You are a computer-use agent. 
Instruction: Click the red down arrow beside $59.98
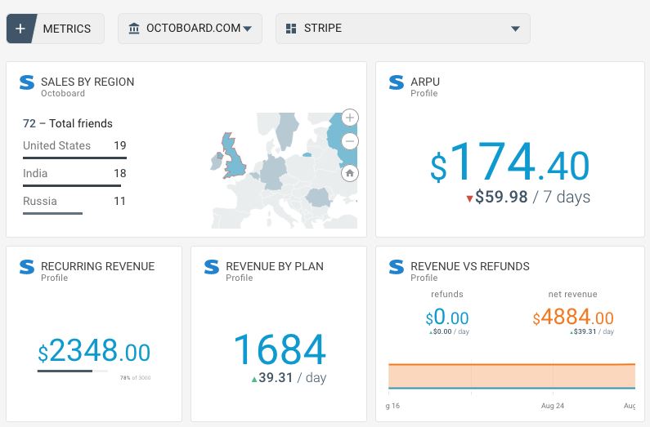(469, 198)
